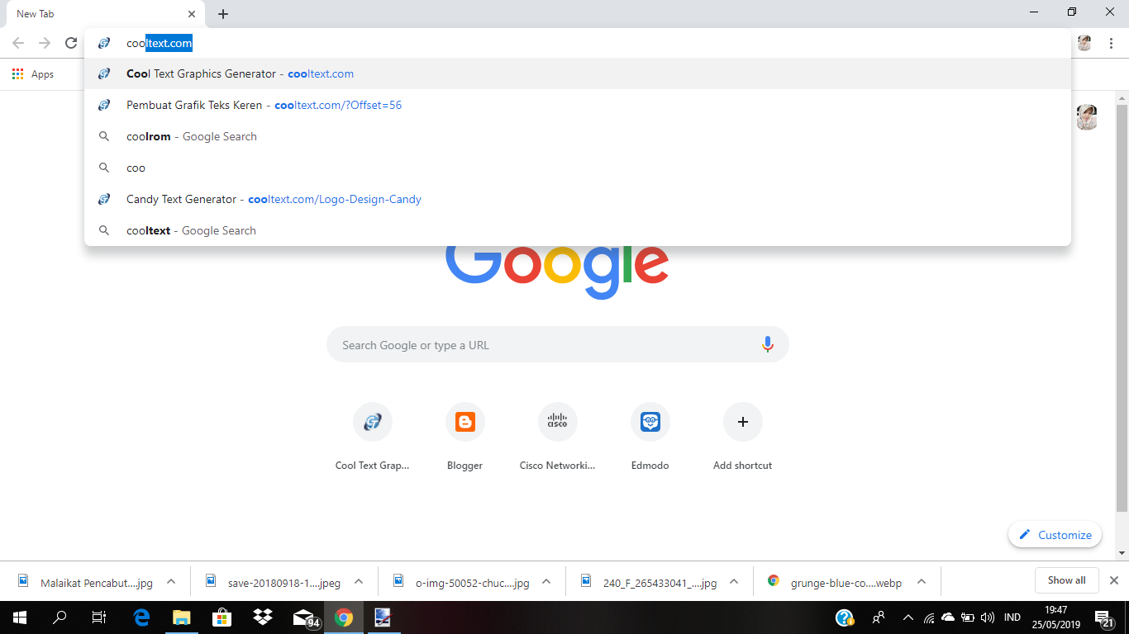Open File Explorer from the taskbar

181,617
